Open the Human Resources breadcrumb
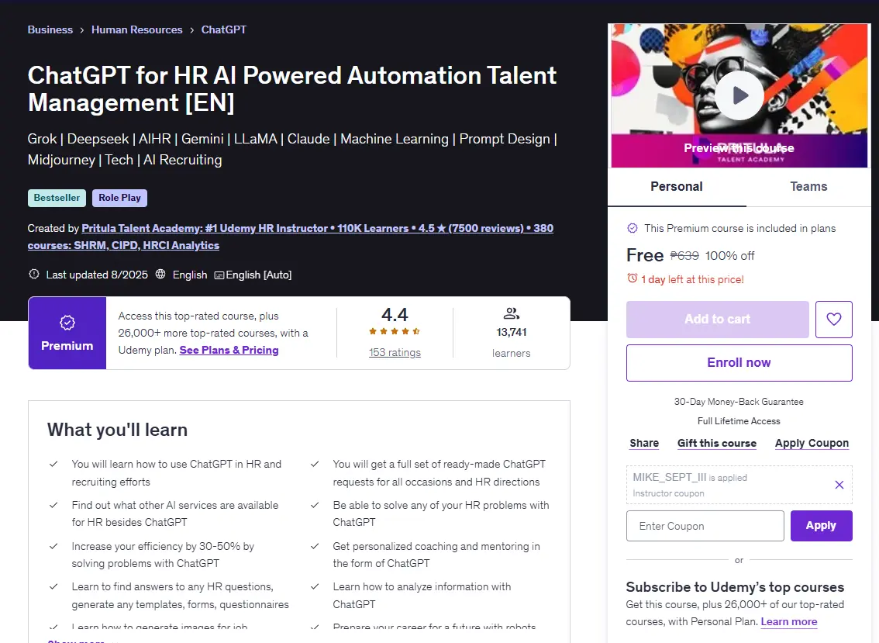The width and height of the screenshot is (879, 643). [x=136, y=29]
